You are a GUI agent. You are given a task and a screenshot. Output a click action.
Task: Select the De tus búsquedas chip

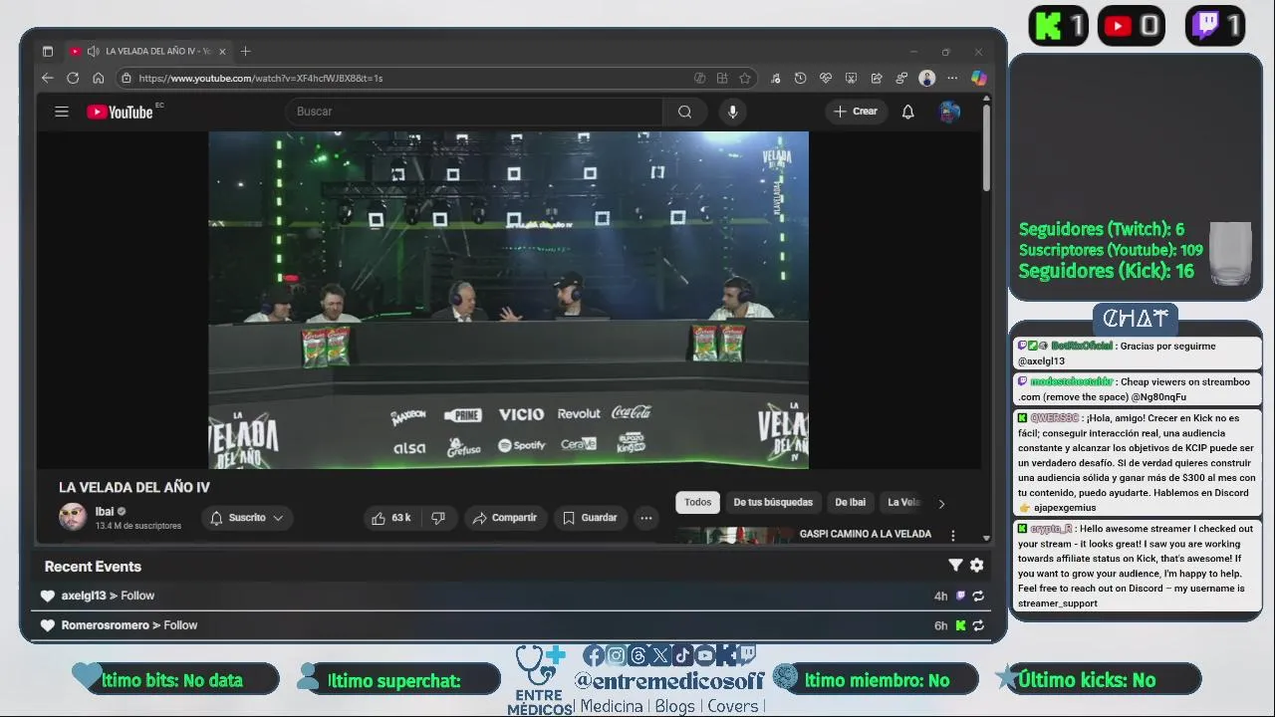pos(773,503)
